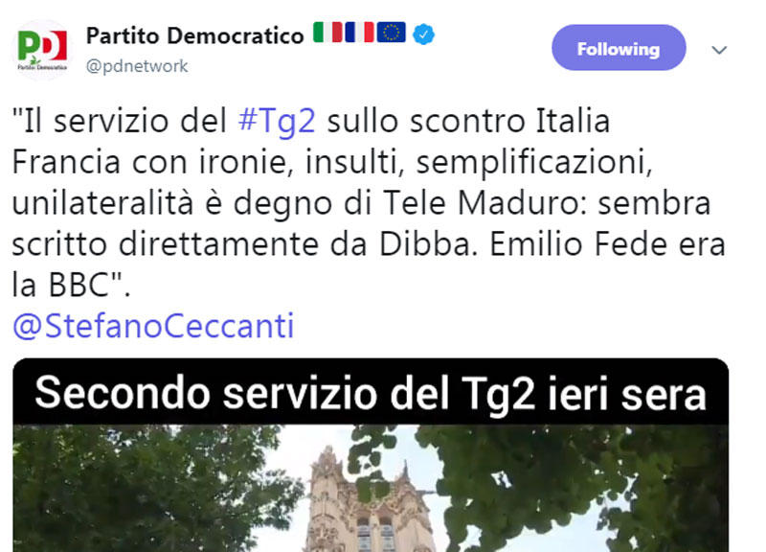Click the French flag emoji
This screenshot has width=766, height=552.
point(359,33)
